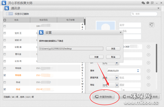Screen dimensions: 164x107
Task: Click the contact avatar photo placeholder
Action: [x=106, y=25]
